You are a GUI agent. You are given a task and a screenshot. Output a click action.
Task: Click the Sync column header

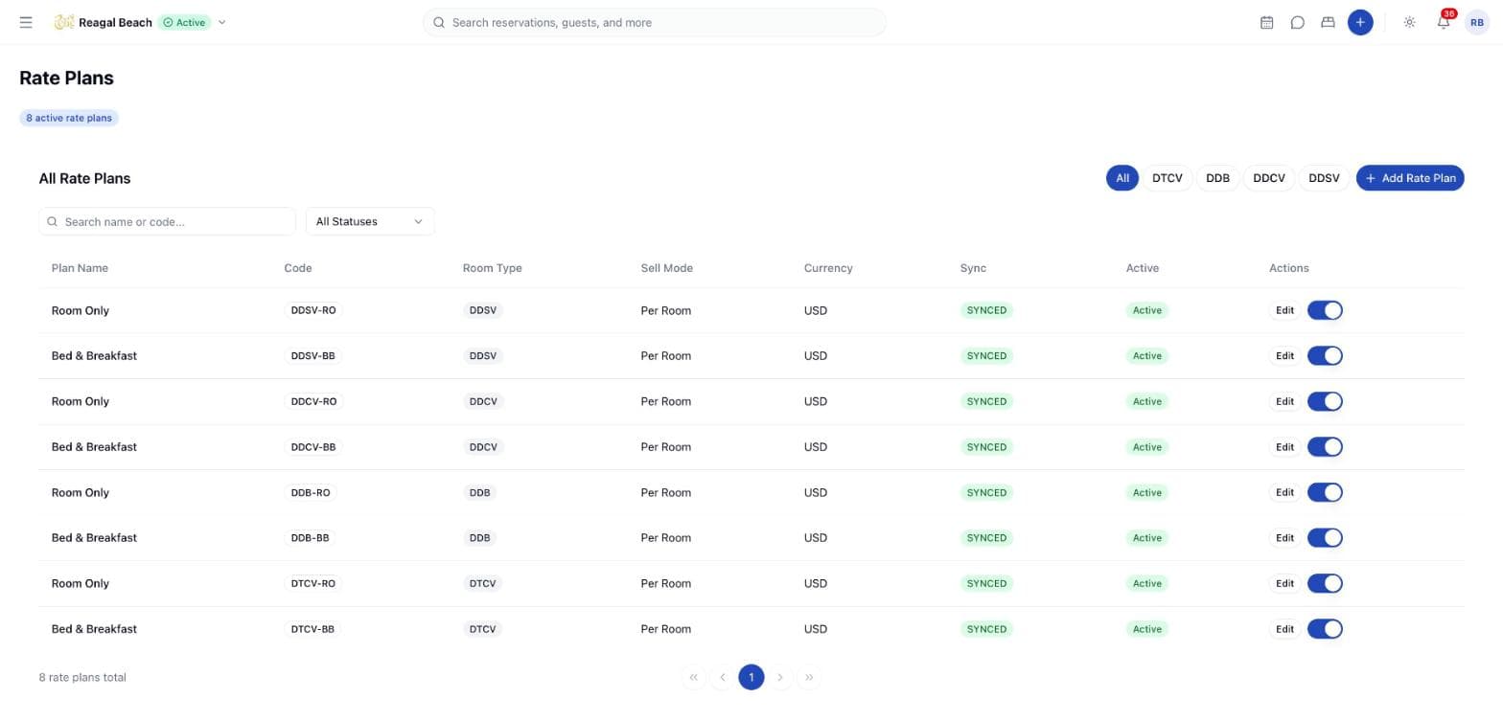pyautogui.click(x=973, y=268)
